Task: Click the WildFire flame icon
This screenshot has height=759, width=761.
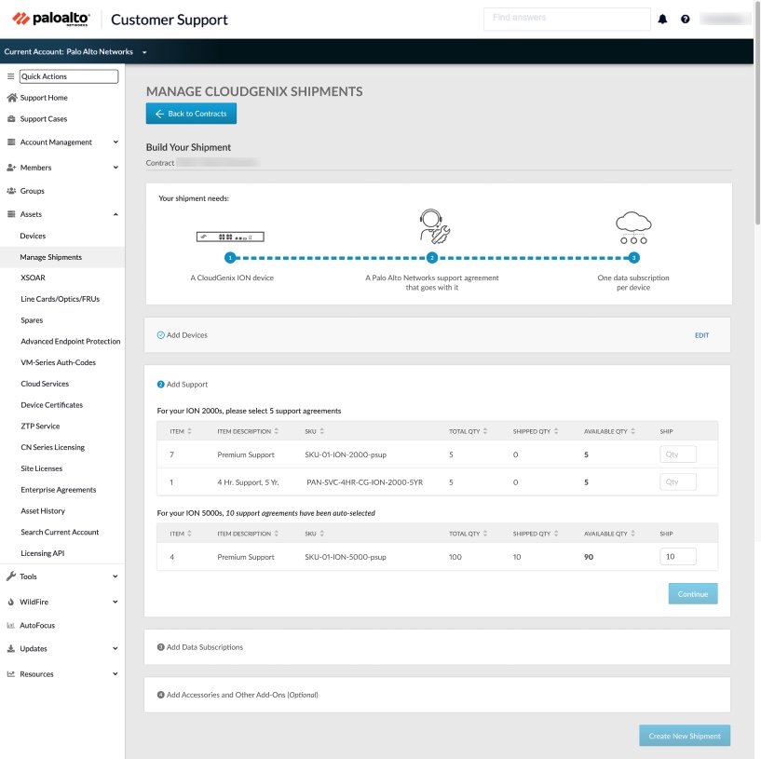Action: click(x=10, y=602)
